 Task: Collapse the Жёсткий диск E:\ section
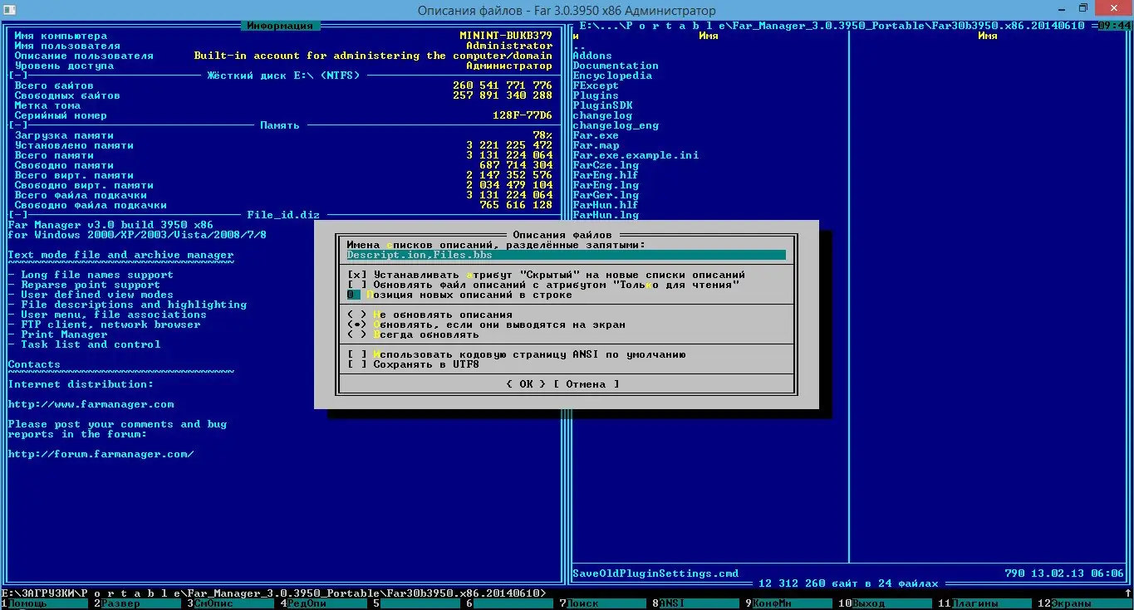[17, 76]
